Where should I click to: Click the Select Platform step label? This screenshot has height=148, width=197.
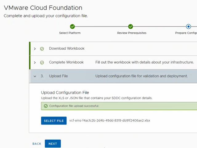(x=70, y=33)
